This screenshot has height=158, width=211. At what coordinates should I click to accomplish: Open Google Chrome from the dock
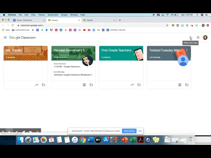[x=82, y=140]
